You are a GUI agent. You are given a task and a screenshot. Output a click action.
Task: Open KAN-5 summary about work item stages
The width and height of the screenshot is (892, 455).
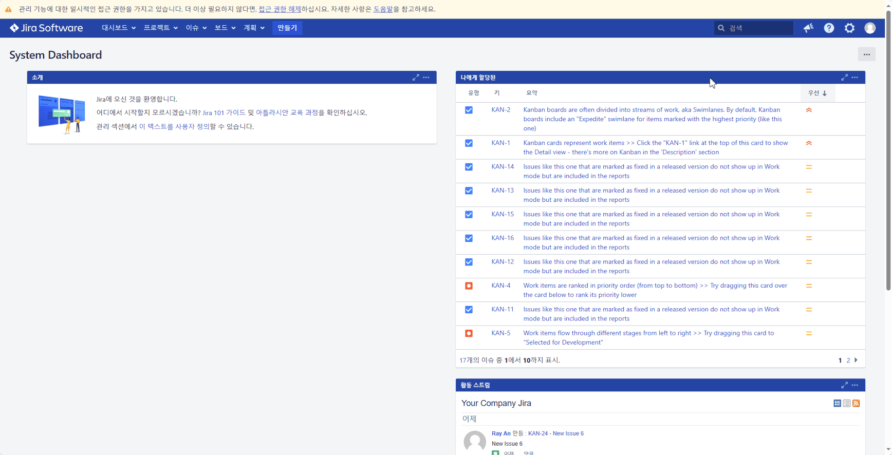coord(648,338)
